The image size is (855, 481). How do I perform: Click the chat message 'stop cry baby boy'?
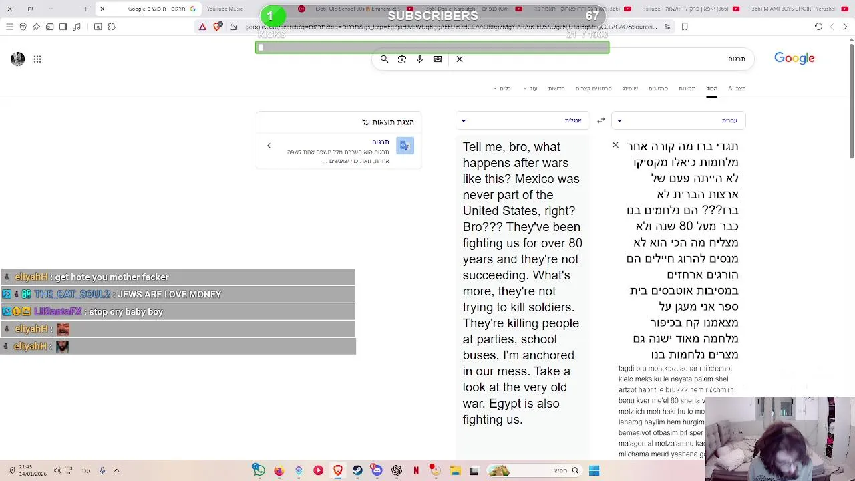pos(126,312)
